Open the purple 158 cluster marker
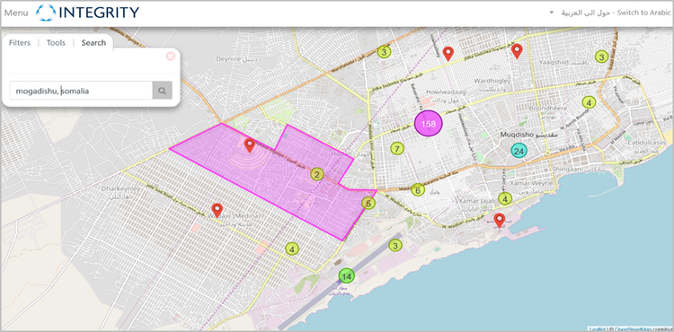The height and width of the screenshot is (332, 674). pyautogui.click(x=429, y=124)
